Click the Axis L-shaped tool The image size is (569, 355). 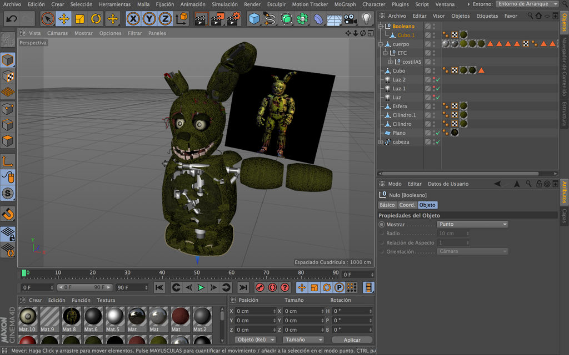tap(8, 161)
